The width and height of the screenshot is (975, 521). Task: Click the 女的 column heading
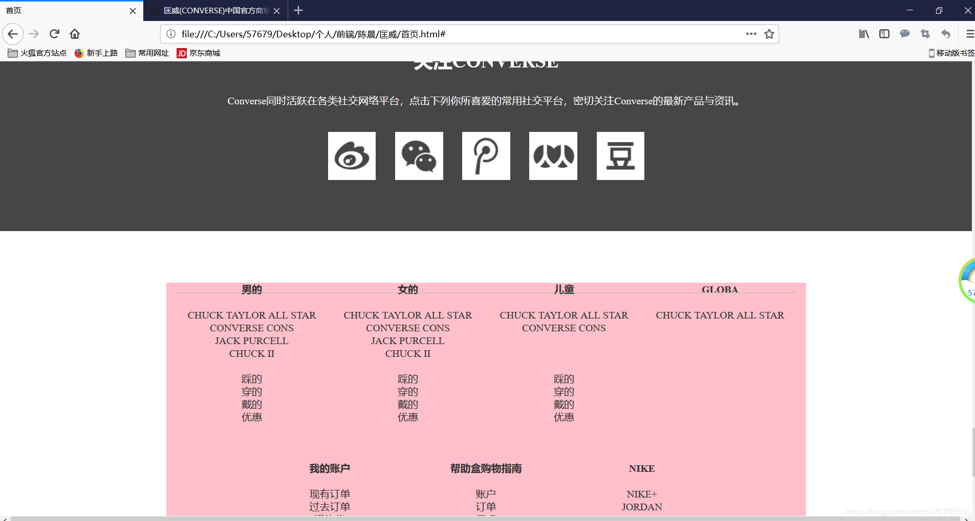tap(408, 289)
